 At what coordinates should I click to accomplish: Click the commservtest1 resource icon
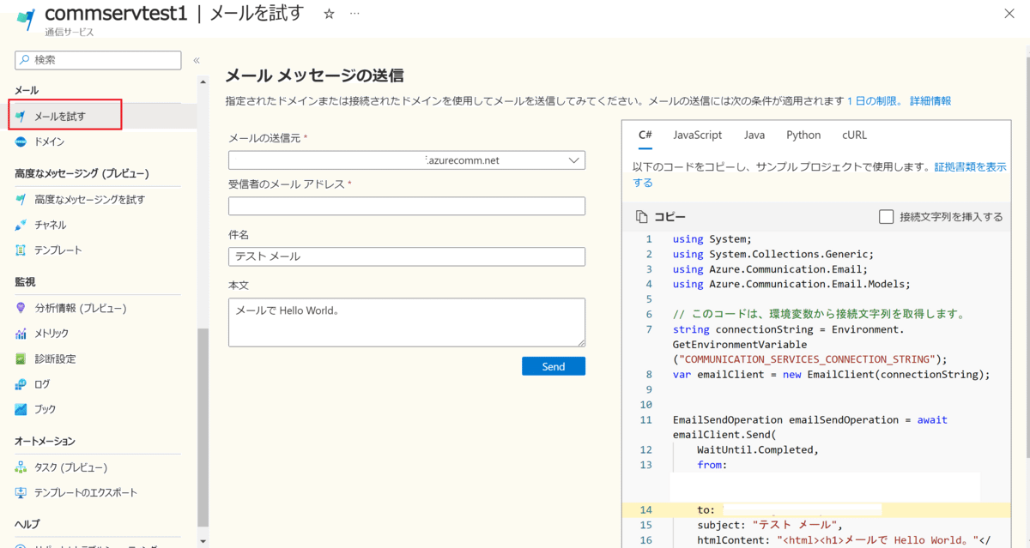(25, 19)
